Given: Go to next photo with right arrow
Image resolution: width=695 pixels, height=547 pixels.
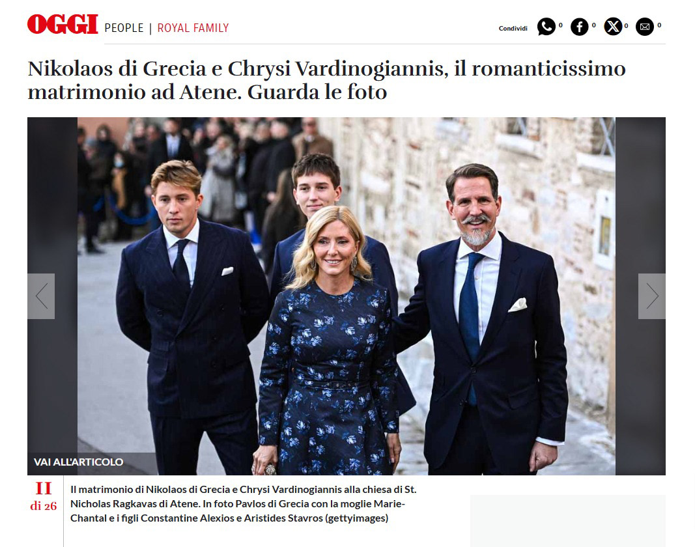Looking at the screenshot, I should (x=651, y=296).
